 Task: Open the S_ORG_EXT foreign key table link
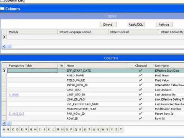16,114
